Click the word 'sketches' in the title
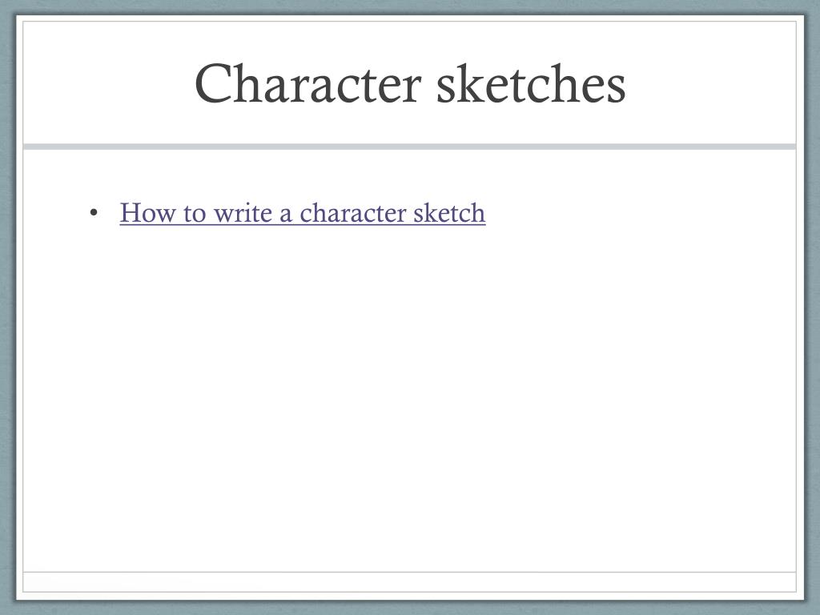Viewport: 820px width, 615px height. click(x=531, y=83)
